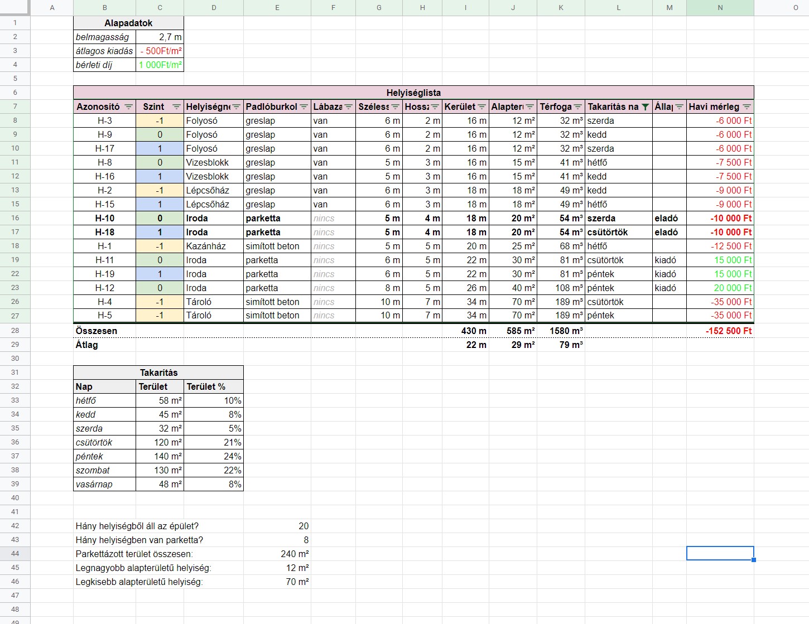Open the Padlóburkolat column filter icon
This screenshot has height=624, width=809.
coord(304,107)
